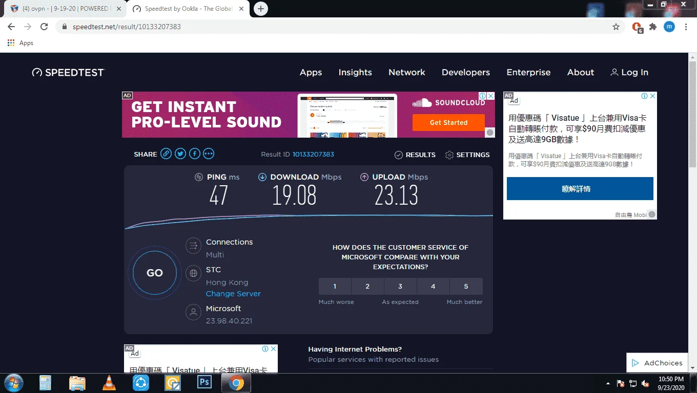The height and width of the screenshot is (393, 697).
Task: Open About navigation menu
Action: pos(581,72)
